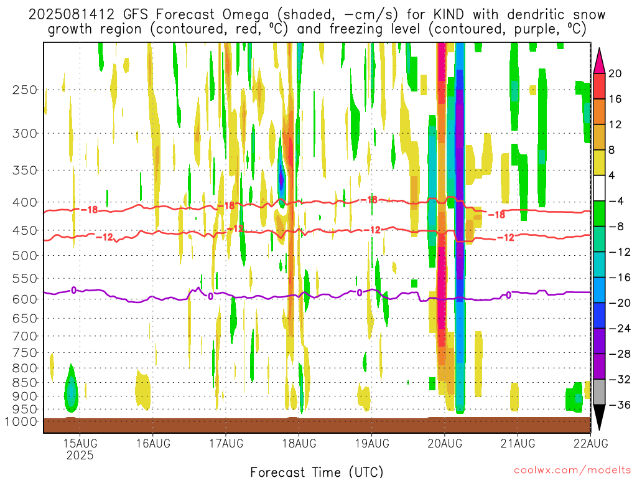Click the 800 pressure level label
Viewport: 637px width, 478px height.
point(25,368)
